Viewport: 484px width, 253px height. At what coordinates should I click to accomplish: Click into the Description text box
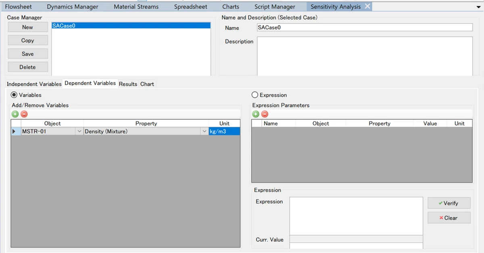tap(365, 56)
